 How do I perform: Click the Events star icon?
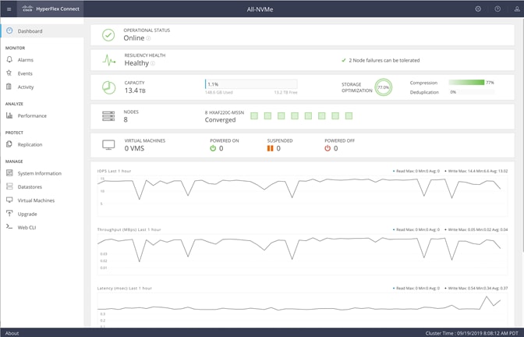(x=9, y=73)
